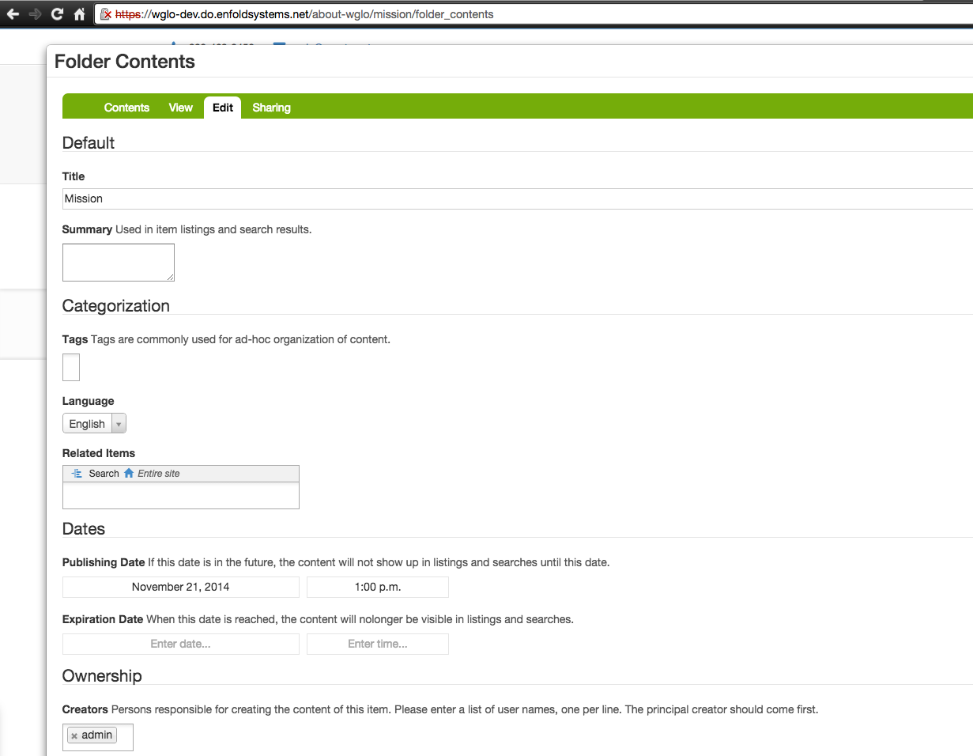Click the Expiration Enter time field
The width and height of the screenshot is (973, 756).
(378, 644)
